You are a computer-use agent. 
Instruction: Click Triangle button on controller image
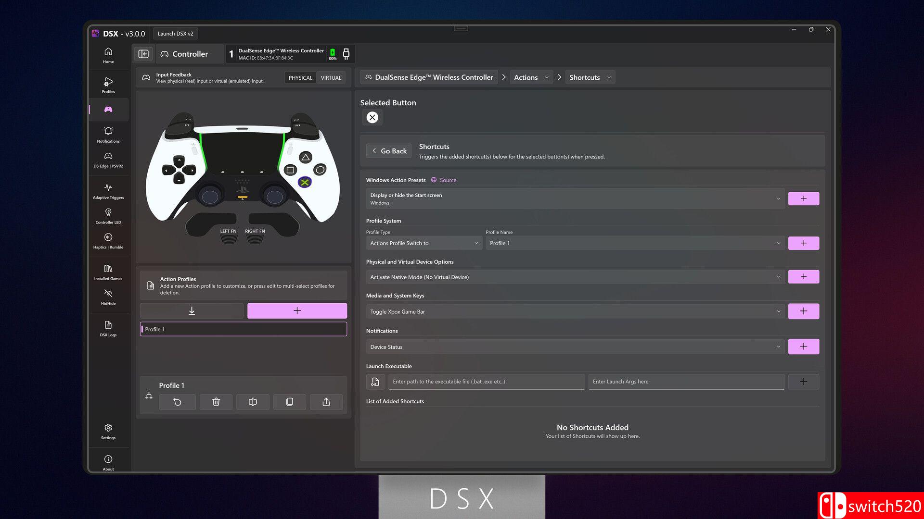tap(306, 157)
